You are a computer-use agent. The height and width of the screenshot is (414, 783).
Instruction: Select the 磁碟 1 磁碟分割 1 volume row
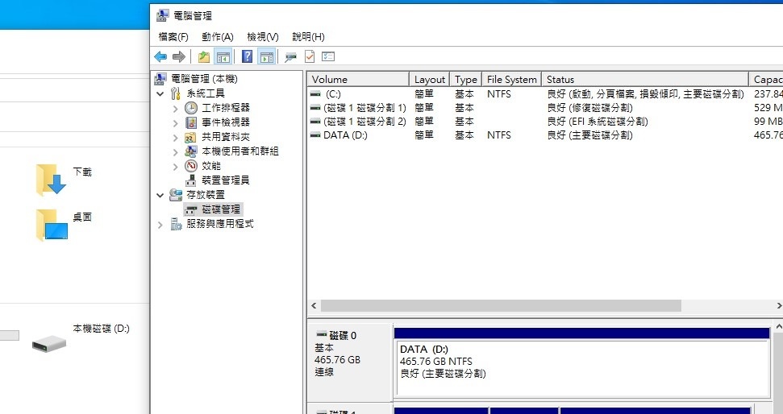pyautogui.click(x=545, y=107)
